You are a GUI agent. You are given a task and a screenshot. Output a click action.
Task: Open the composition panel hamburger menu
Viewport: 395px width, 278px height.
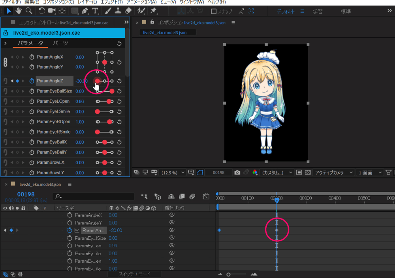[233, 22]
